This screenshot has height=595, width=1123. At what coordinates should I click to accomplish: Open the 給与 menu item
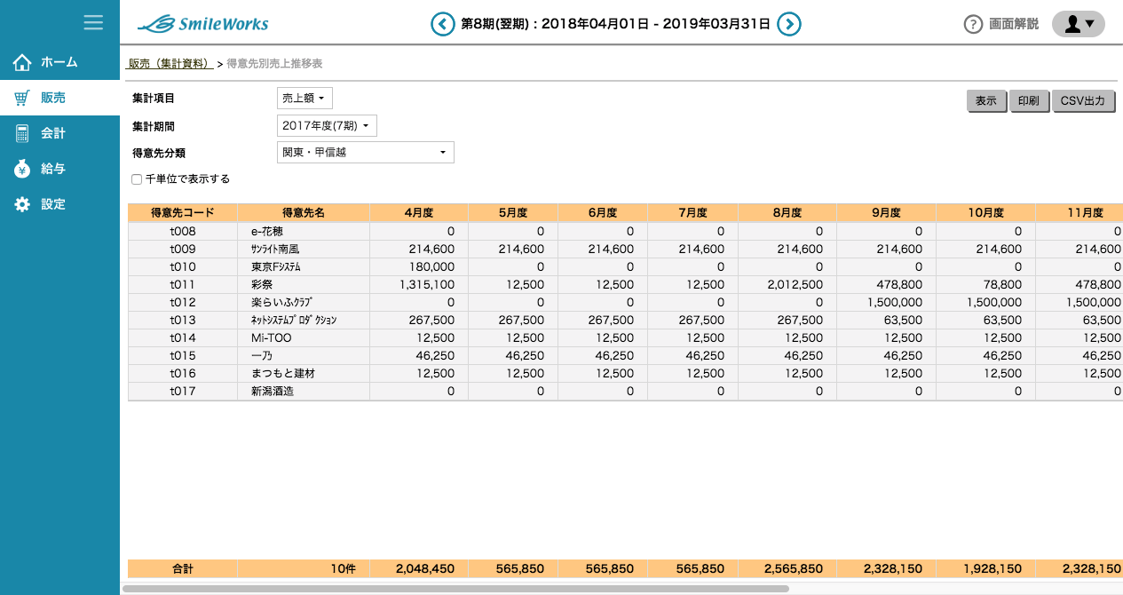click(59, 169)
